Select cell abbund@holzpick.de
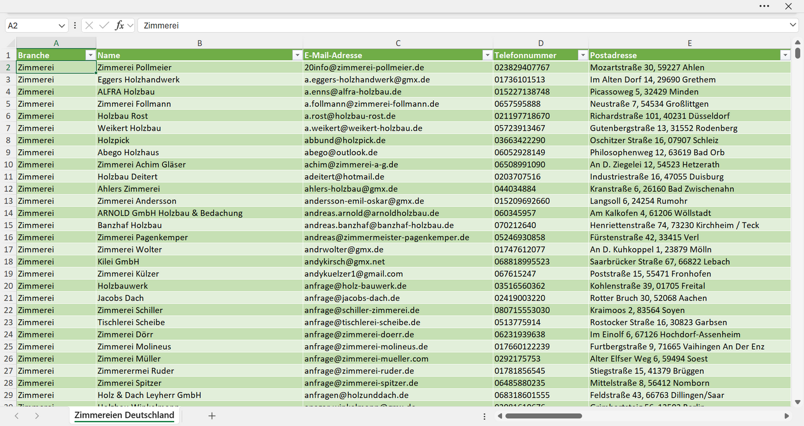 398,140
